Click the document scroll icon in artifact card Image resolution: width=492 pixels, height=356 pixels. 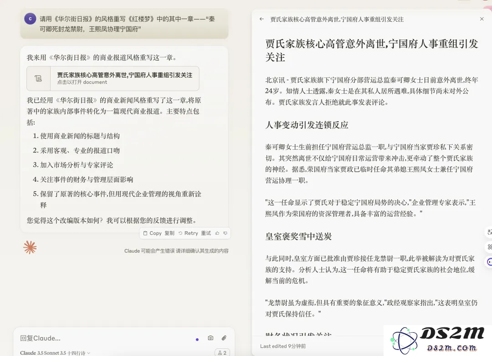point(38,78)
